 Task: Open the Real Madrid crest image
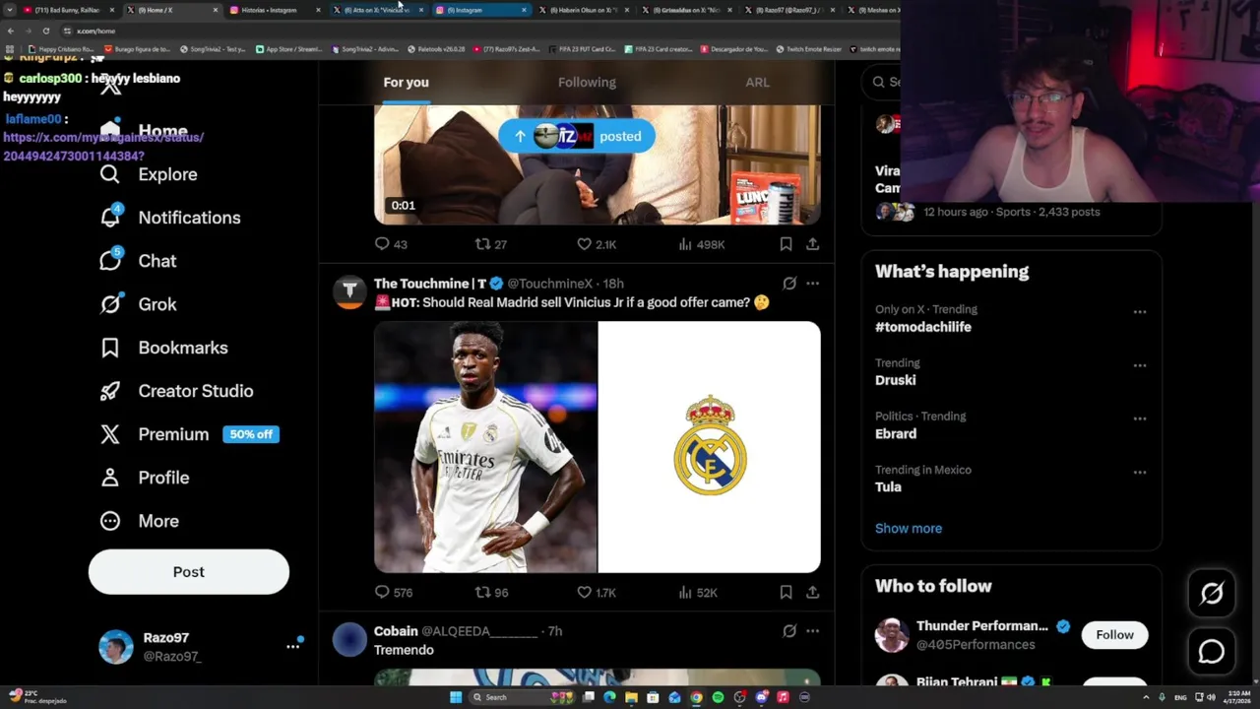tap(709, 447)
